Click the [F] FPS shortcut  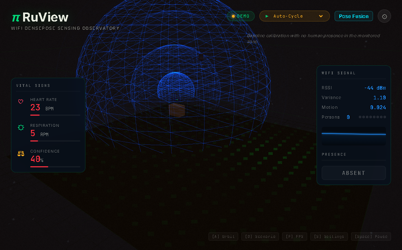[294, 236]
